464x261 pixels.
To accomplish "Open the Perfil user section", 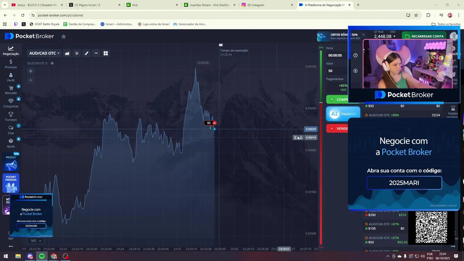I will tap(11, 77).
